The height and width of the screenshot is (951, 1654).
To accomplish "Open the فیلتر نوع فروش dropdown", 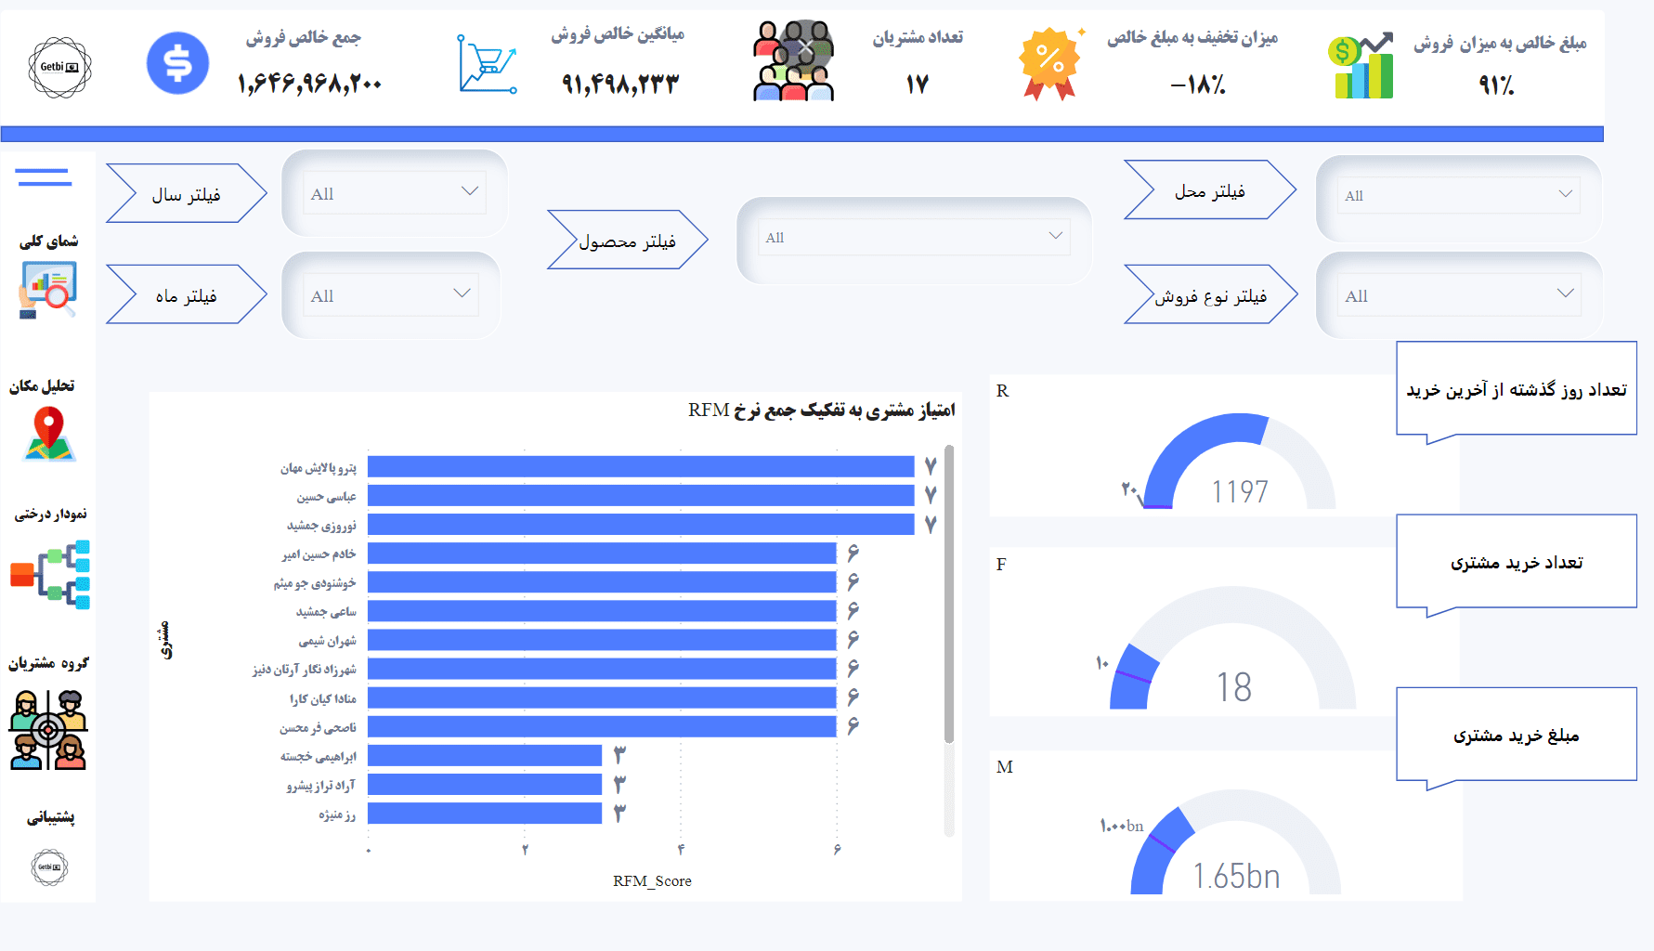I will coord(1459,295).
